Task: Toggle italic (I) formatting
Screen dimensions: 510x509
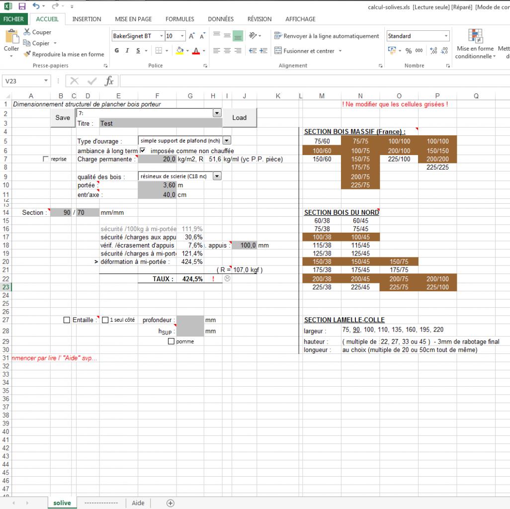Action: click(127, 50)
